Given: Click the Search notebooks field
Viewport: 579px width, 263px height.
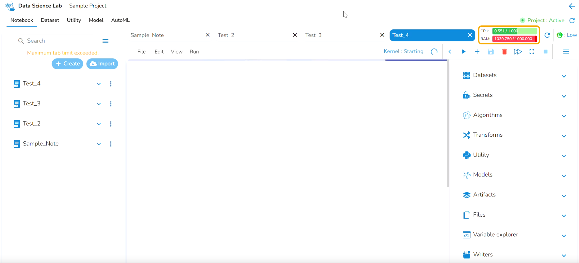Looking at the screenshot, I should [x=59, y=41].
